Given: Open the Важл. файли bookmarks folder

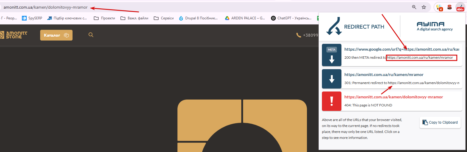Looking at the screenshot, I should (134, 18).
